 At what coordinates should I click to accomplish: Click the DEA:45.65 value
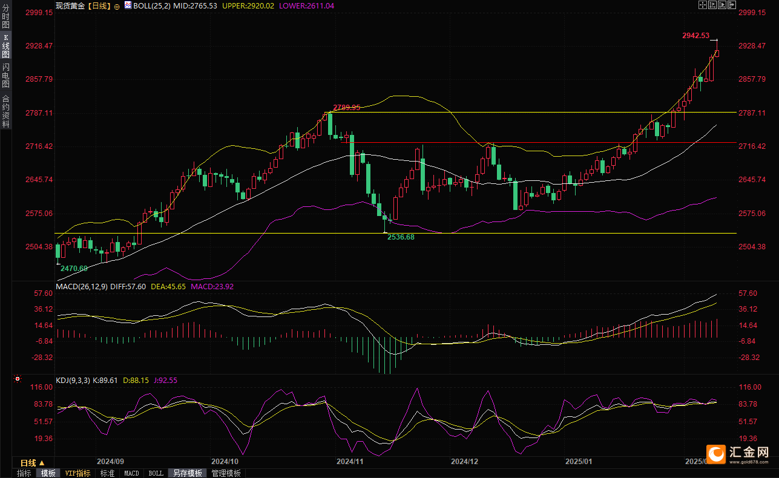[x=168, y=286]
